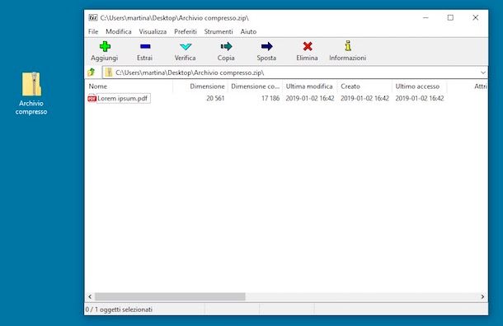
Task: Select the Lorem ipsum.pdf file name
Action: (123, 98)
